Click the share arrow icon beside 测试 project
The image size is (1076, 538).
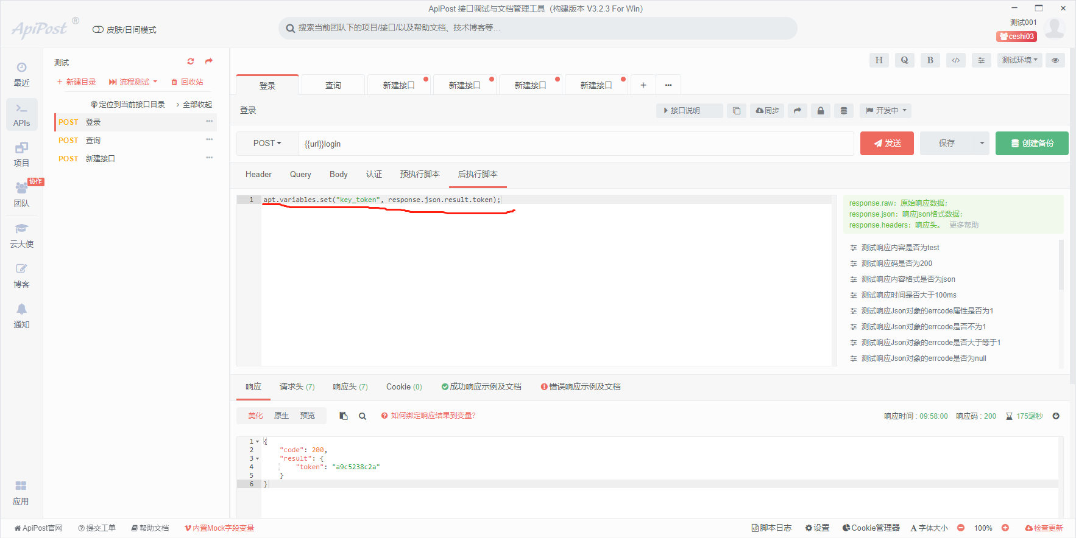point(209,61)
